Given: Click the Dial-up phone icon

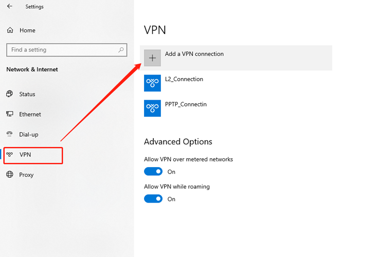Looking at the screenshot, I should [10, 134].
